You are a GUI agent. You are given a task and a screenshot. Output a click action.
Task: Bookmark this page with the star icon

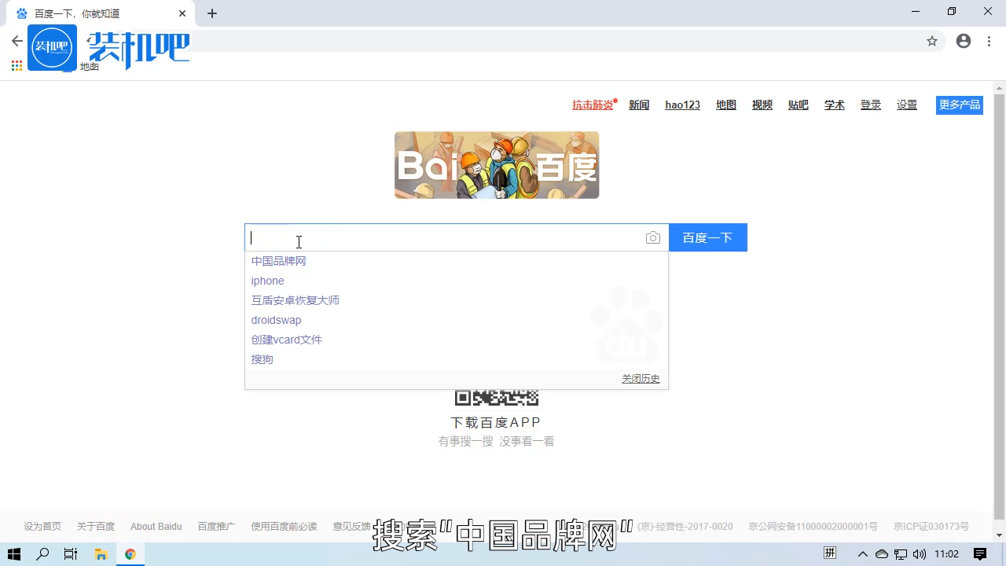pos(932,41)
